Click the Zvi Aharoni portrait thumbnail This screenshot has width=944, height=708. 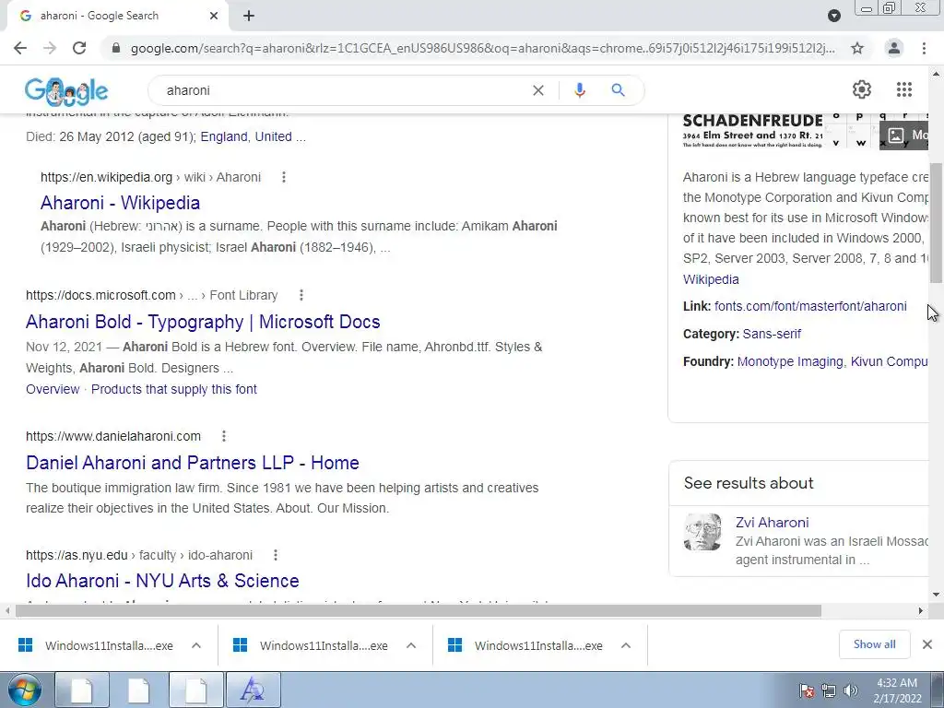(x=702, y=532)
